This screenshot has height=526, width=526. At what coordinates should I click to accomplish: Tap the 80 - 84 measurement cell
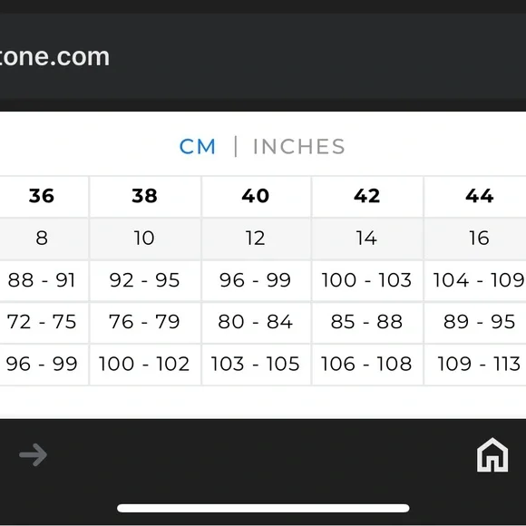[x=256, y=322]
